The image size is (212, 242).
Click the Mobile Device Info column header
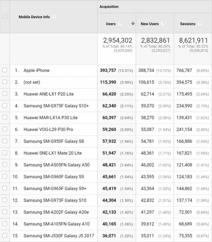coord(34,17)
